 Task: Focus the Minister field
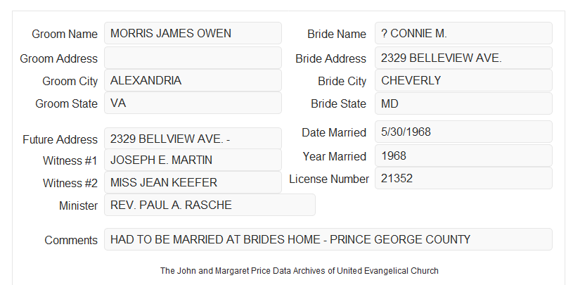tap(210, 205)
